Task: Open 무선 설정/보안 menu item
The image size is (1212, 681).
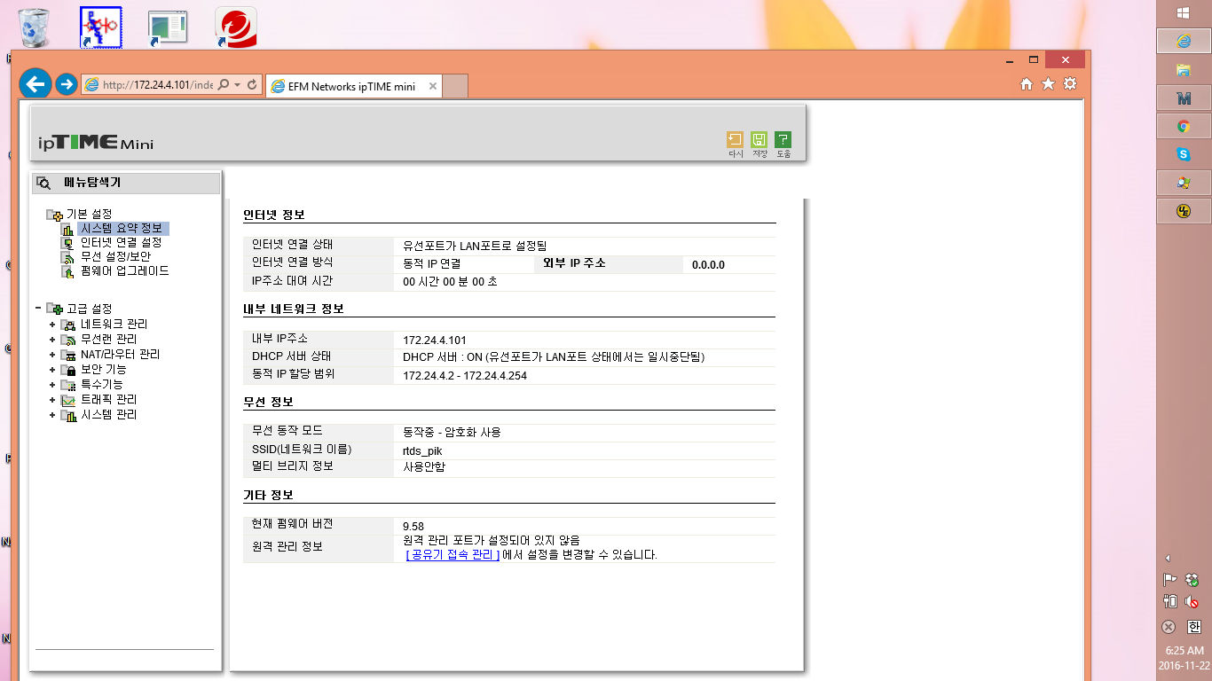Action: coord(115,257)
